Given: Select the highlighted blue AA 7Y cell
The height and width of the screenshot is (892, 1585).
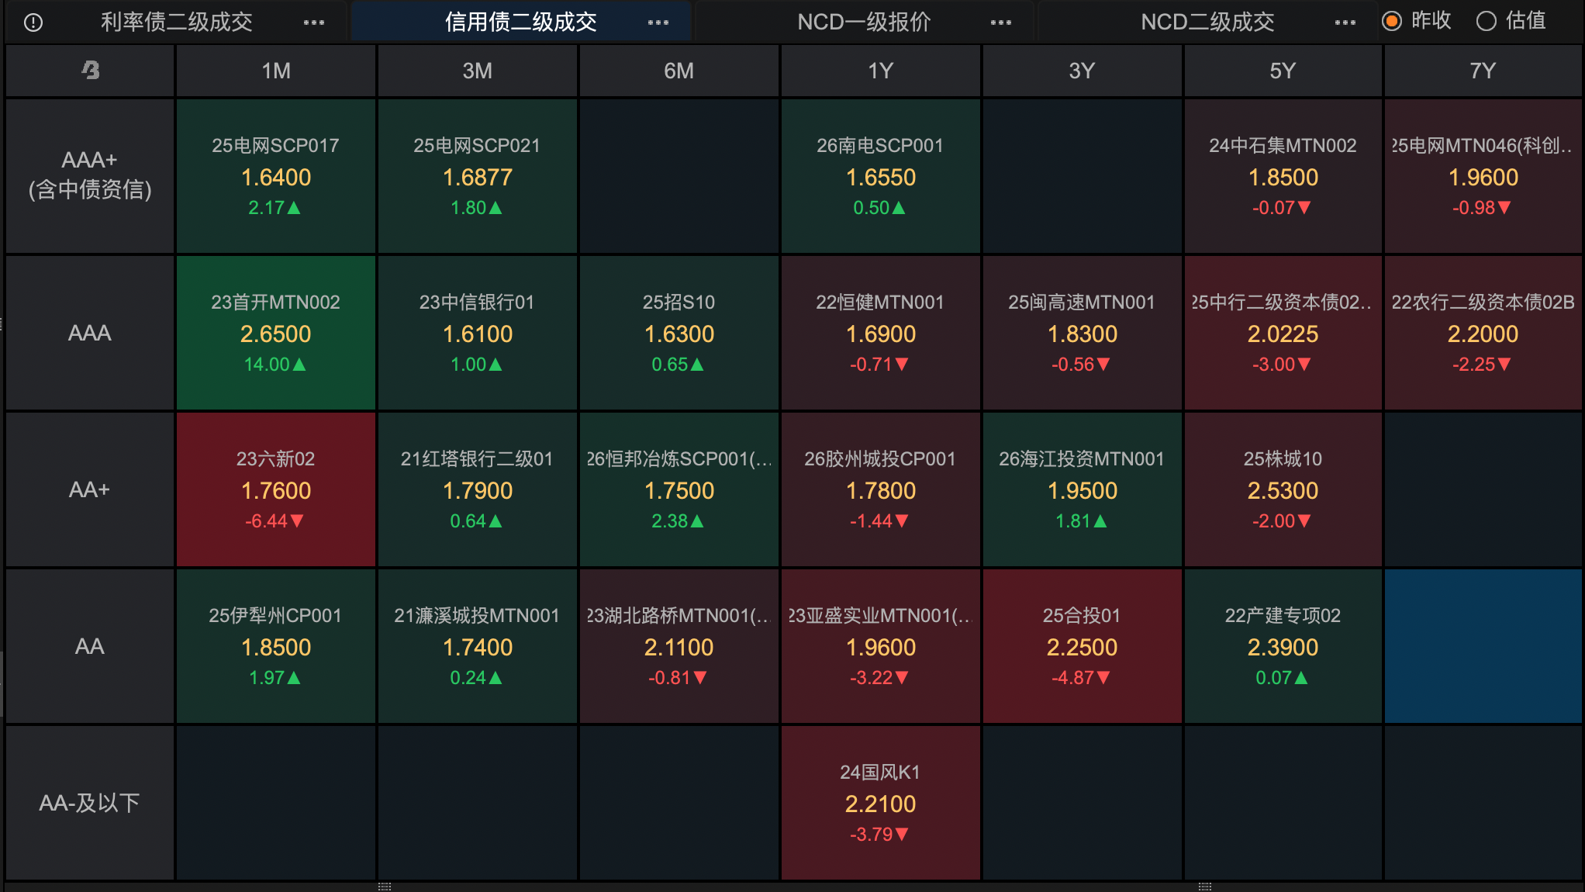Looking at the screenshot, I should [1483, 646].
